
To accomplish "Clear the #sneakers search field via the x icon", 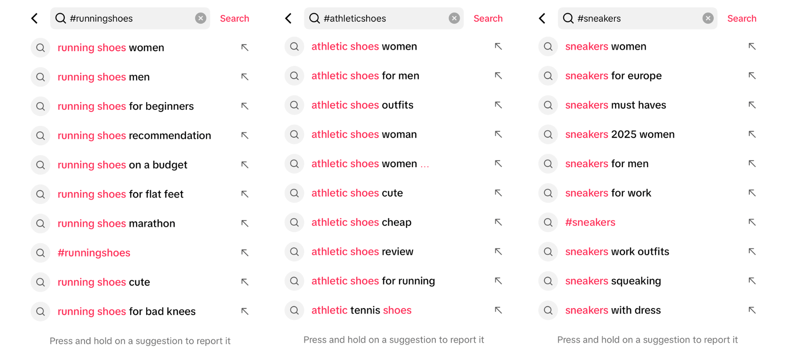I will pyautogui.click(x=708, y=18).
